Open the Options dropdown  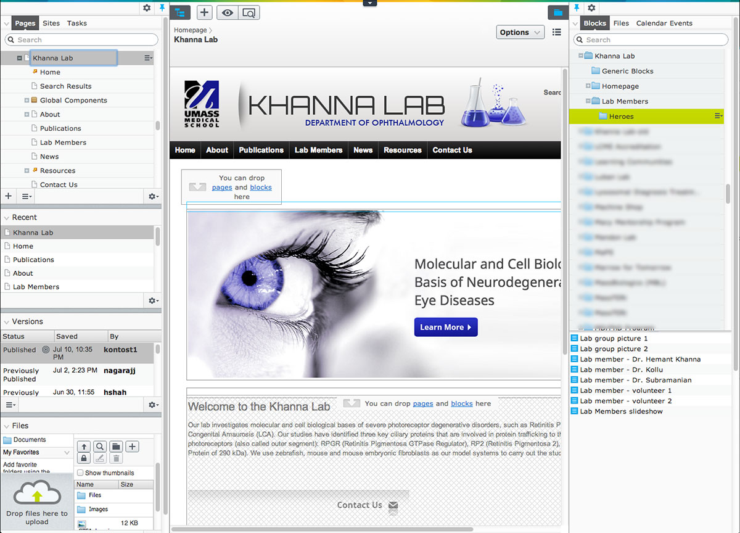coord(520,32)
